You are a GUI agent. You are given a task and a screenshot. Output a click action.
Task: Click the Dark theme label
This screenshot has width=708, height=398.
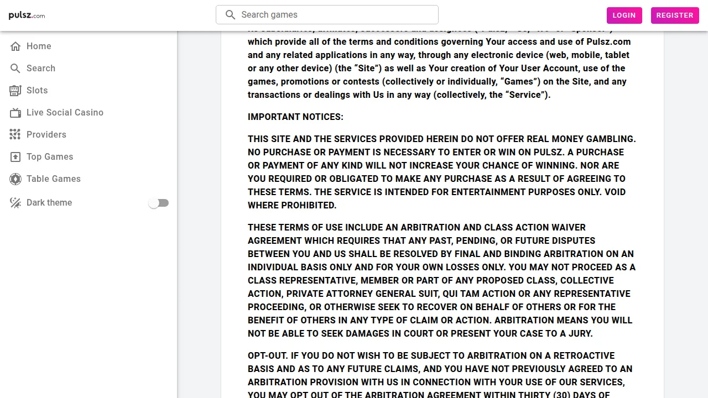49,203
